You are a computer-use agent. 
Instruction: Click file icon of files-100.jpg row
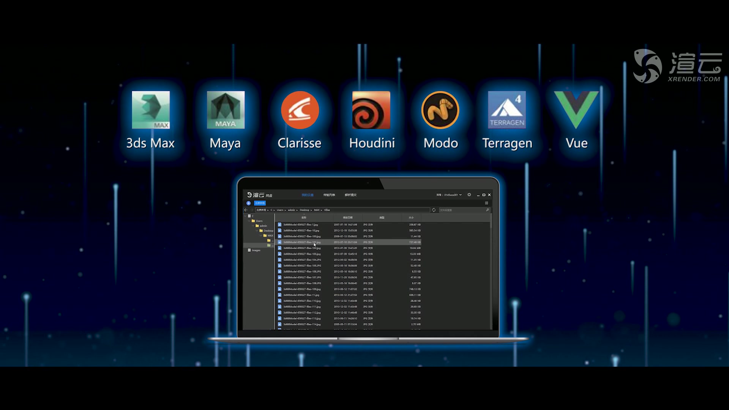click(279, 237)
